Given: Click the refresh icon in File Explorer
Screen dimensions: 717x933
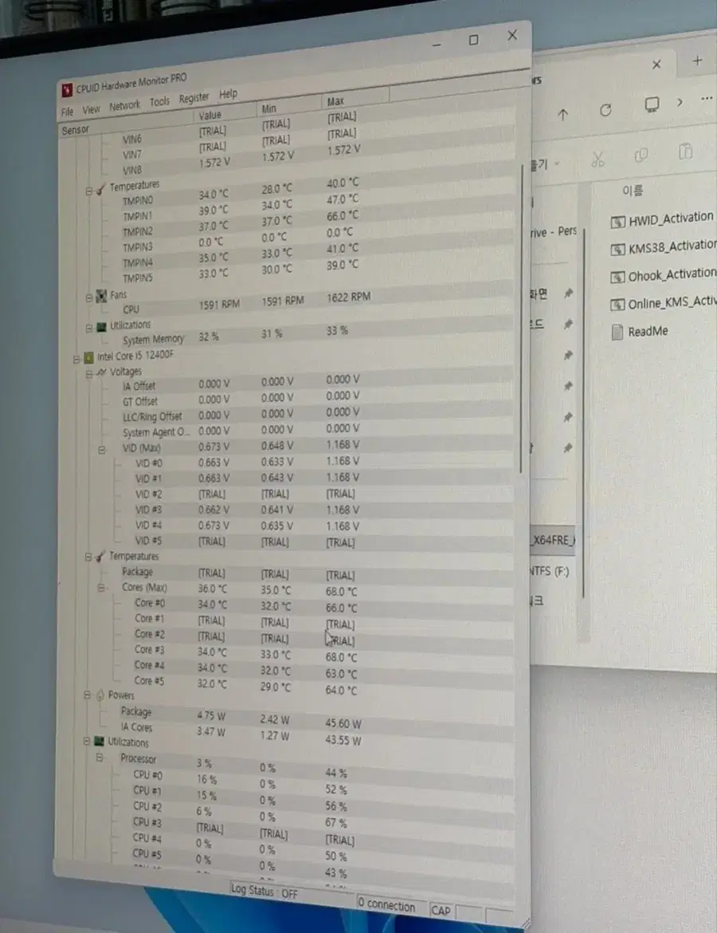Looking at the screenshot, I should (x=605, y=110).
